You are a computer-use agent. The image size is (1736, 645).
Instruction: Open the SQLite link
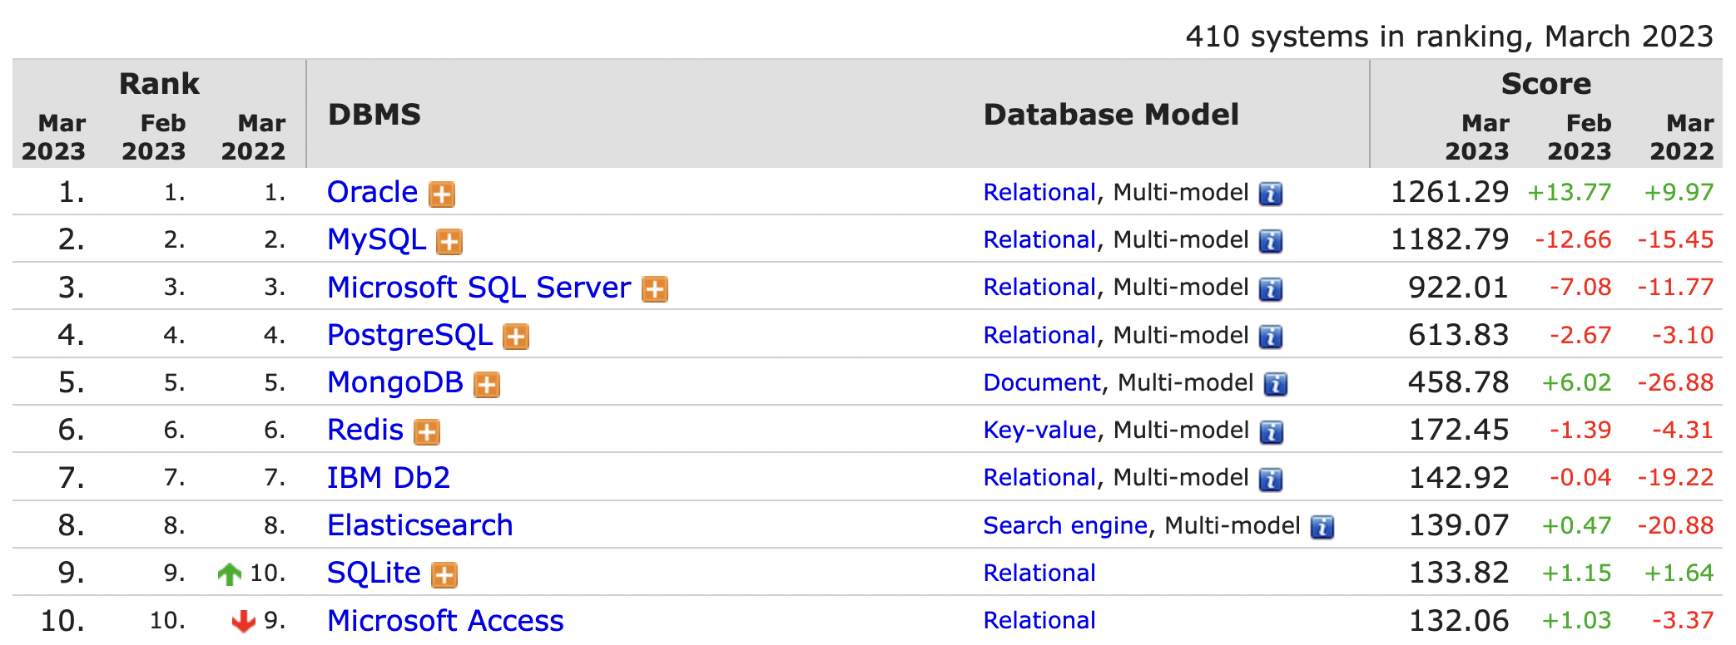[x=374, y=573]
